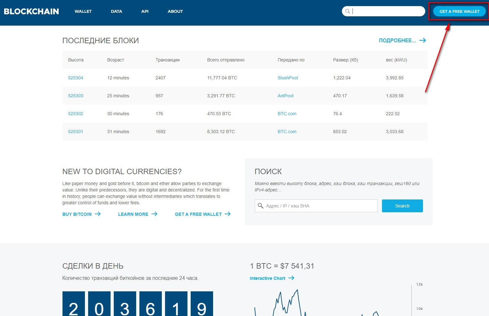Focus the header search field
The height and width of the screenshot is (316, 489).
coord(384,11)
